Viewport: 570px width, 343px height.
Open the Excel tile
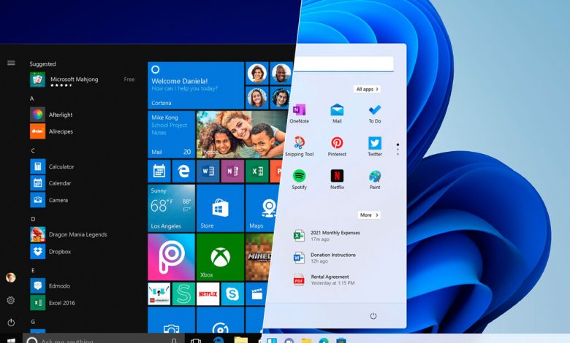tap(257, 171)
